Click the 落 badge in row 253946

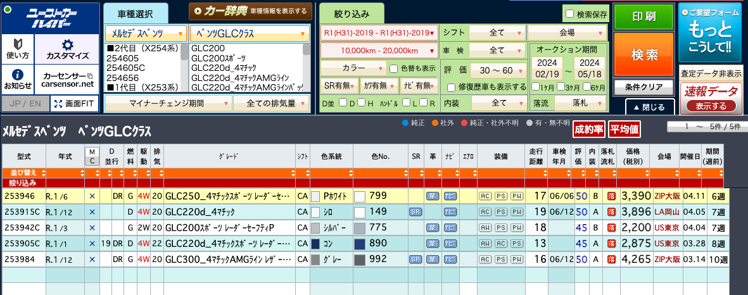click(x=611, y=196)
